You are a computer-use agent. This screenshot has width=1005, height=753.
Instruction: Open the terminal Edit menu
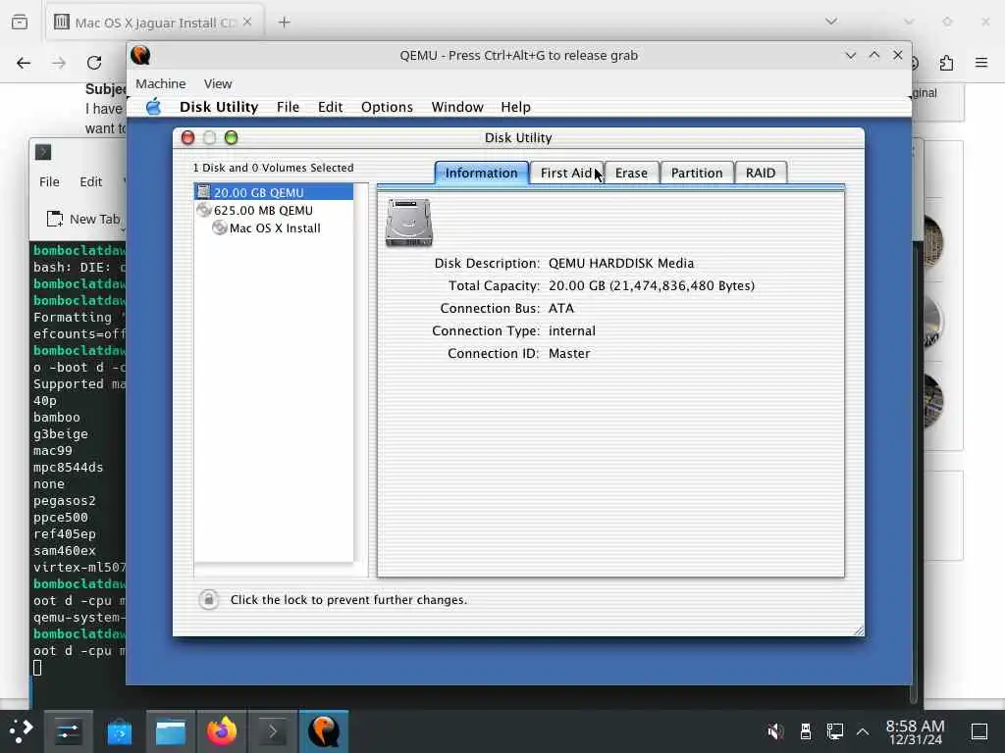[91, 181]
